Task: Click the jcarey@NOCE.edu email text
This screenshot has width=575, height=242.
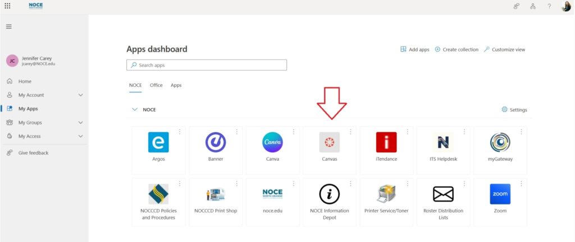Action: [x=39, y=64]
